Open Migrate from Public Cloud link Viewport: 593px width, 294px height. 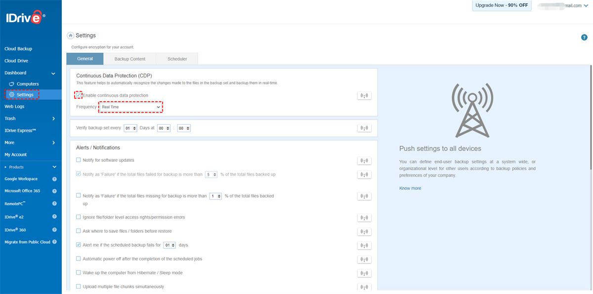(28, 242)
